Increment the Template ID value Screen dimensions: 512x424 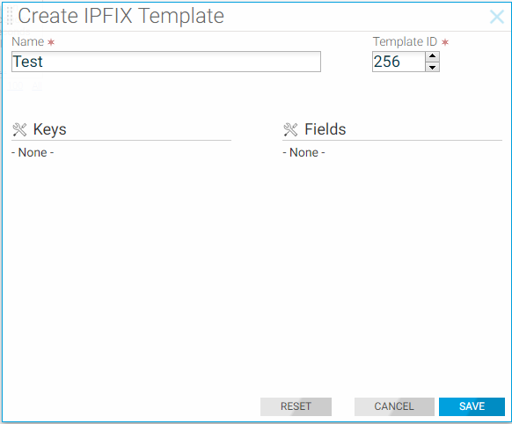pos(432,56)
